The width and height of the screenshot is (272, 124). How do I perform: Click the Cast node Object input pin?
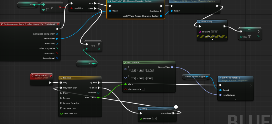click(x=110, y=11)
